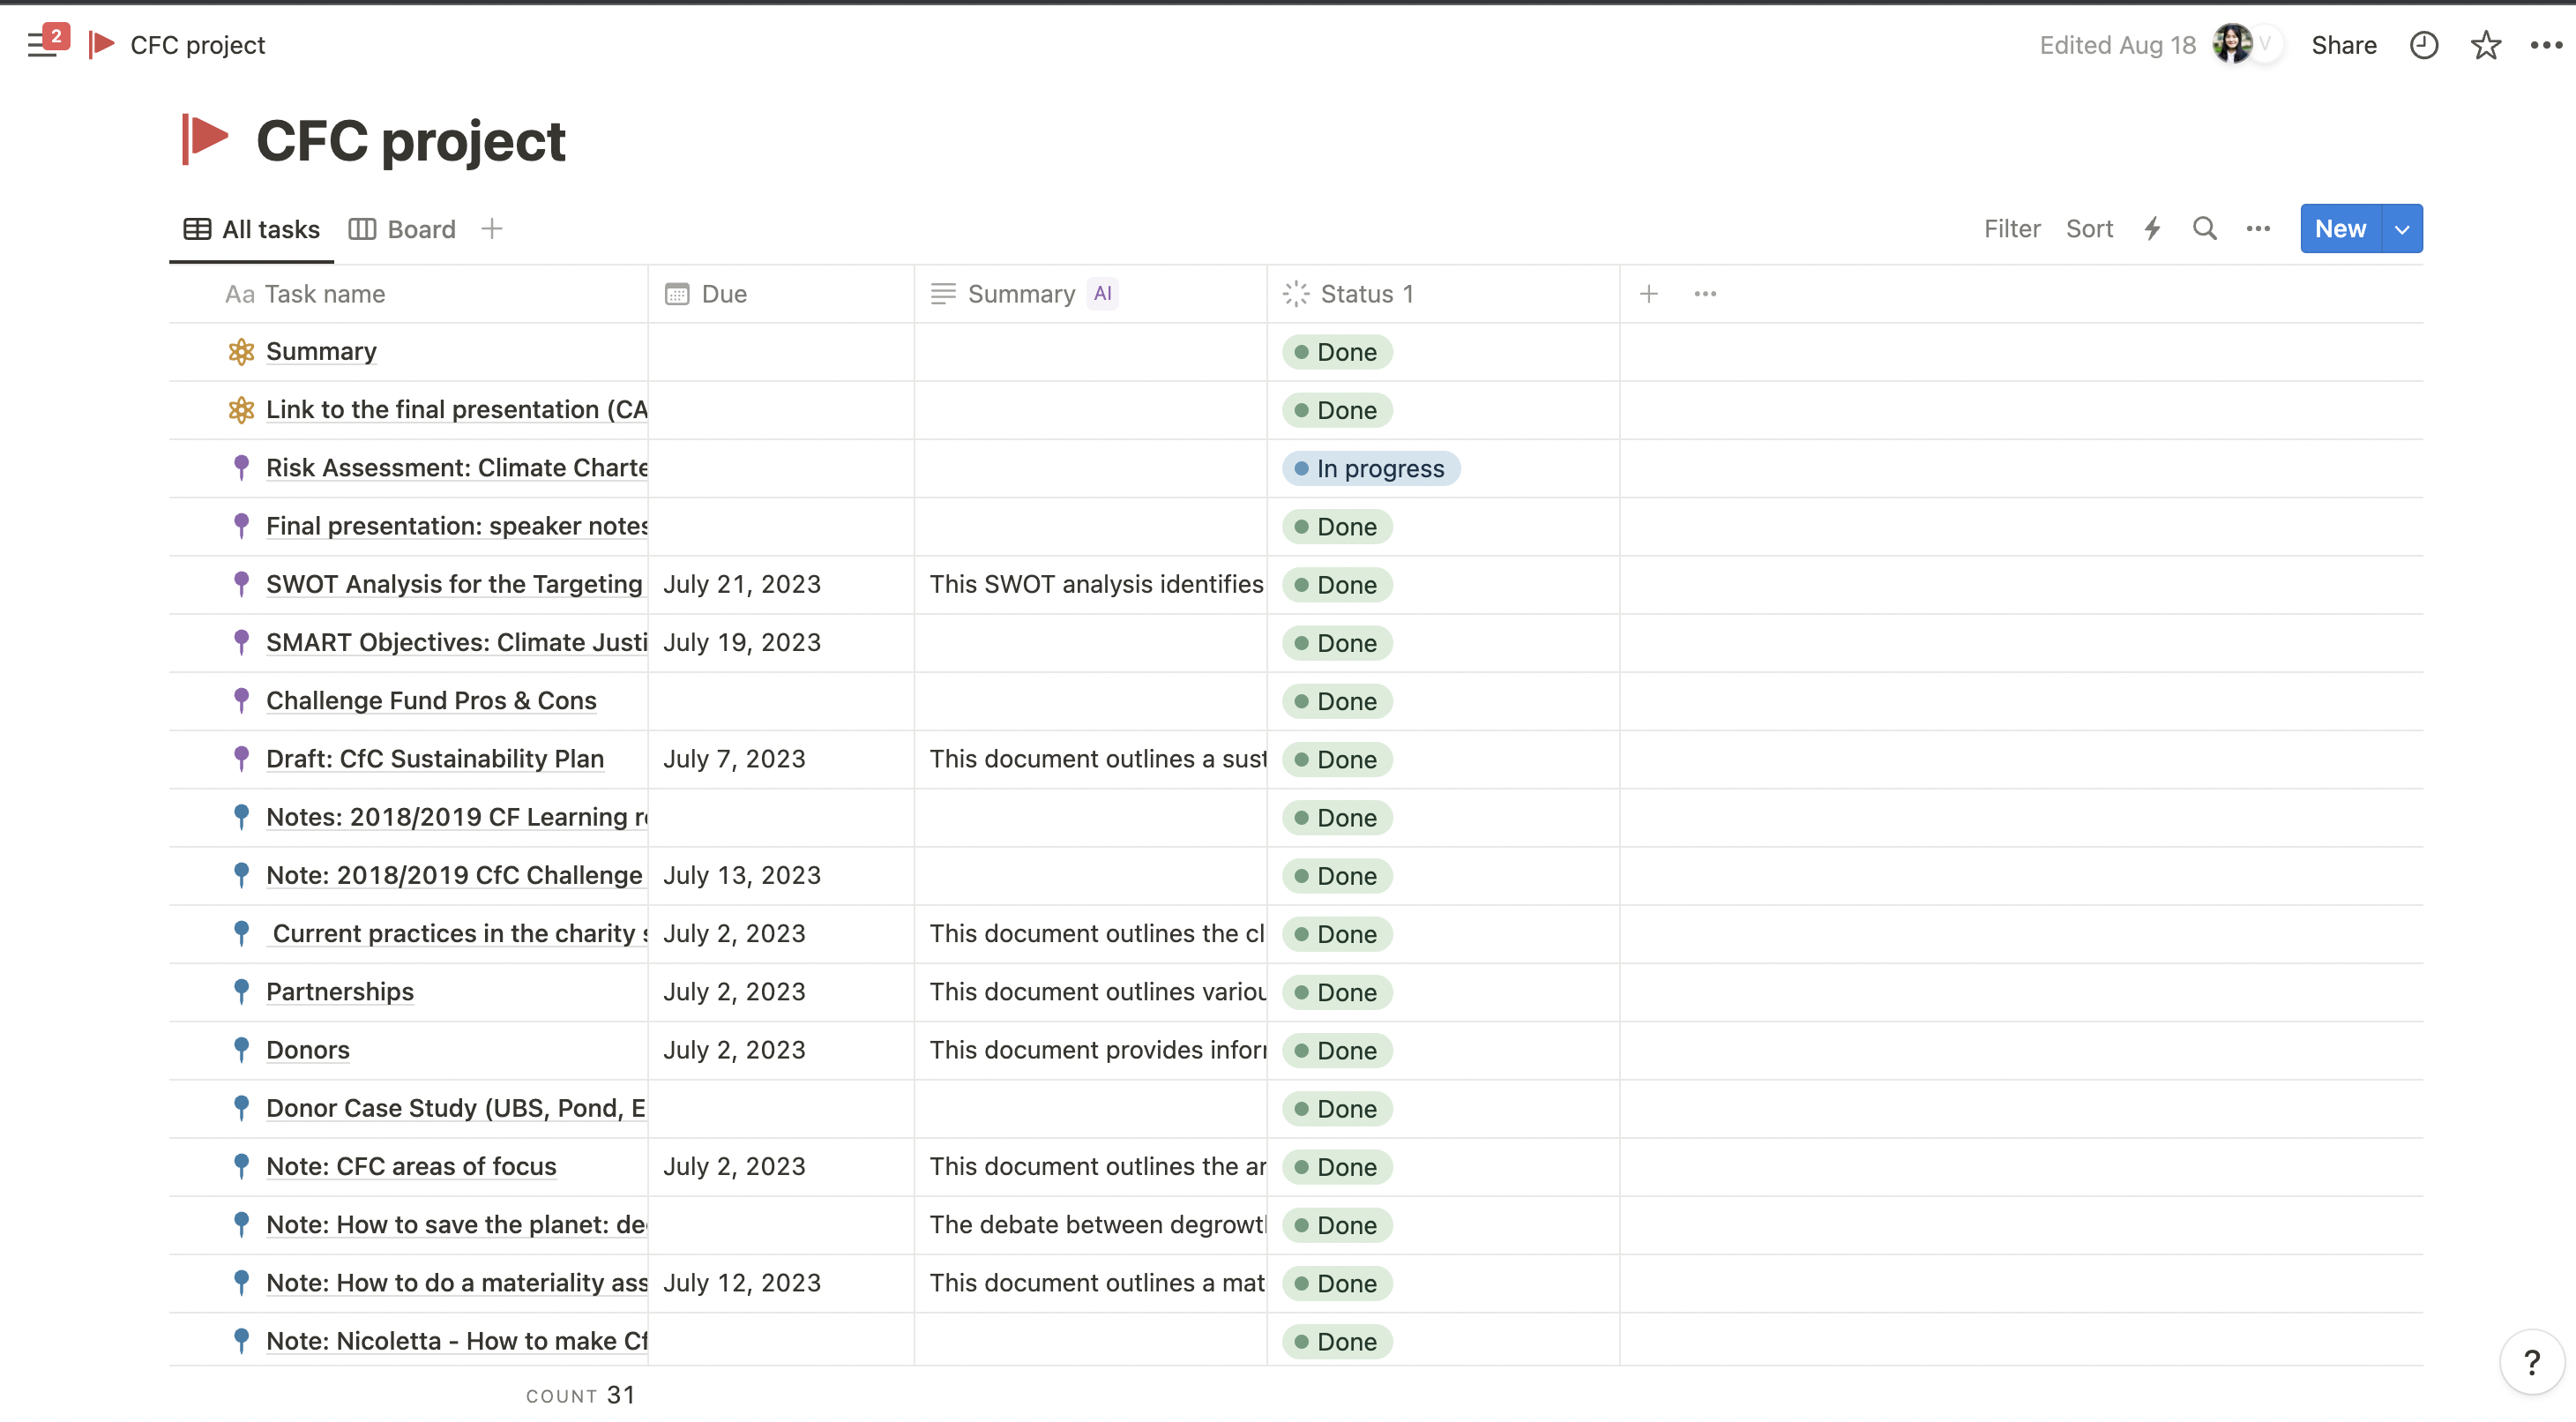Viewport: 2576px width, 1422px height.
Task: Expand the New button dropdown arrow
Action: 2402,229
